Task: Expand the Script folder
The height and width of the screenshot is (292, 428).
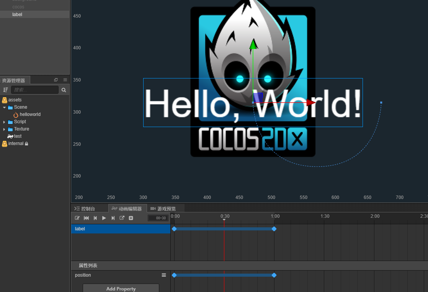Action: 4,122
